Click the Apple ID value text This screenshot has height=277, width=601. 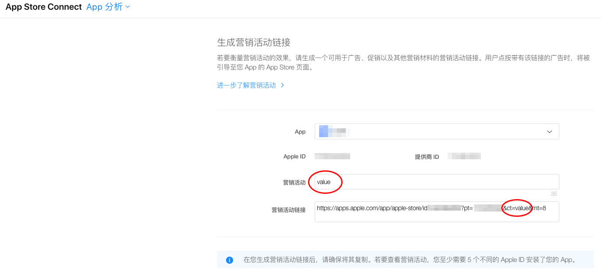332,156
